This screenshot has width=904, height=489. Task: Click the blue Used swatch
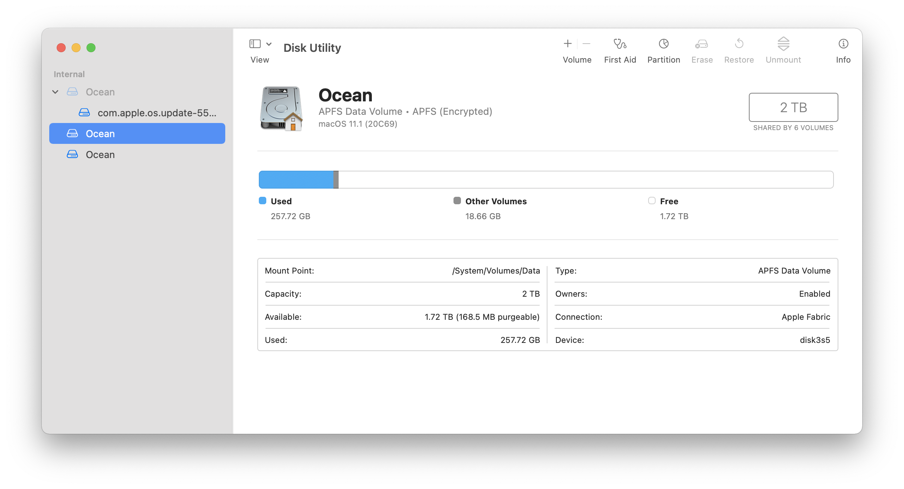click(x=263, y=201)
